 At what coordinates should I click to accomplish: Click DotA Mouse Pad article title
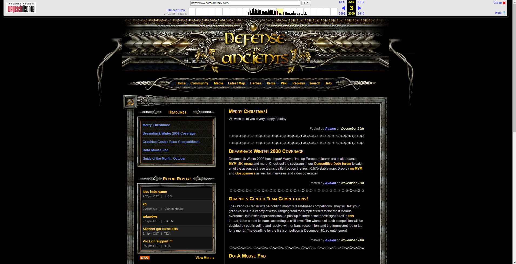pyautogui.click(x=247, y=256)
